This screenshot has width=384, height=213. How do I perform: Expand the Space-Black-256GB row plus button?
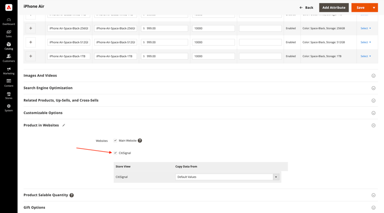[31, 28]
